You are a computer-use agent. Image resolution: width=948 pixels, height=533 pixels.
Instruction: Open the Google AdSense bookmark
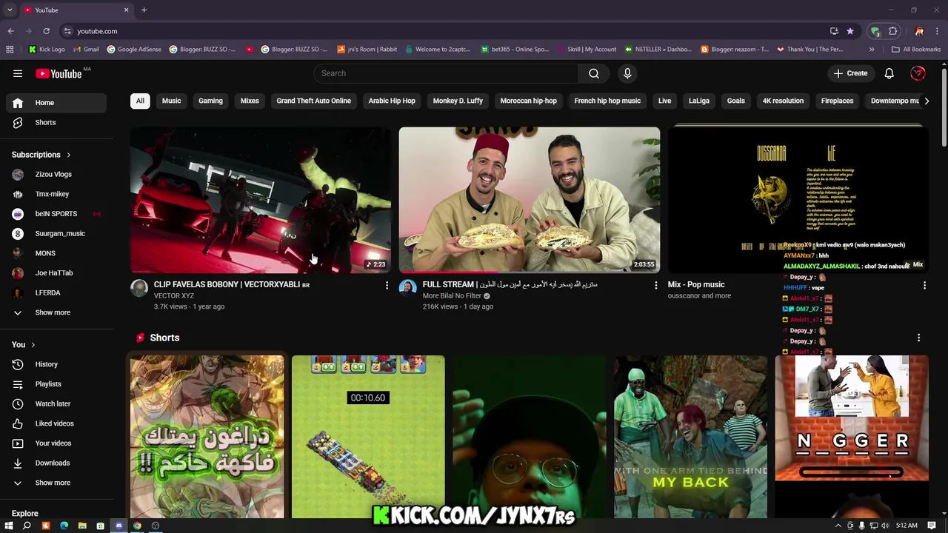point(134,50)
